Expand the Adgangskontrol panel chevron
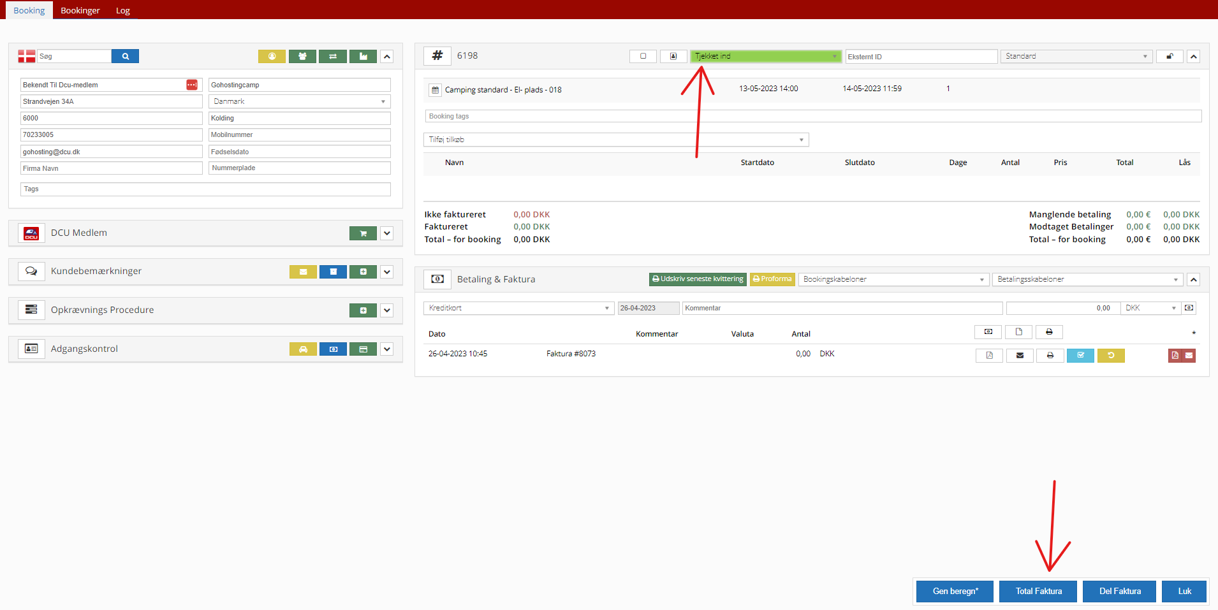1218x610 pixels. [386, 349]
